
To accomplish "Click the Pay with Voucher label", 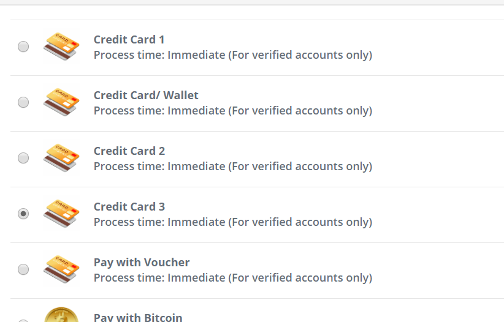I will point(142,263).
